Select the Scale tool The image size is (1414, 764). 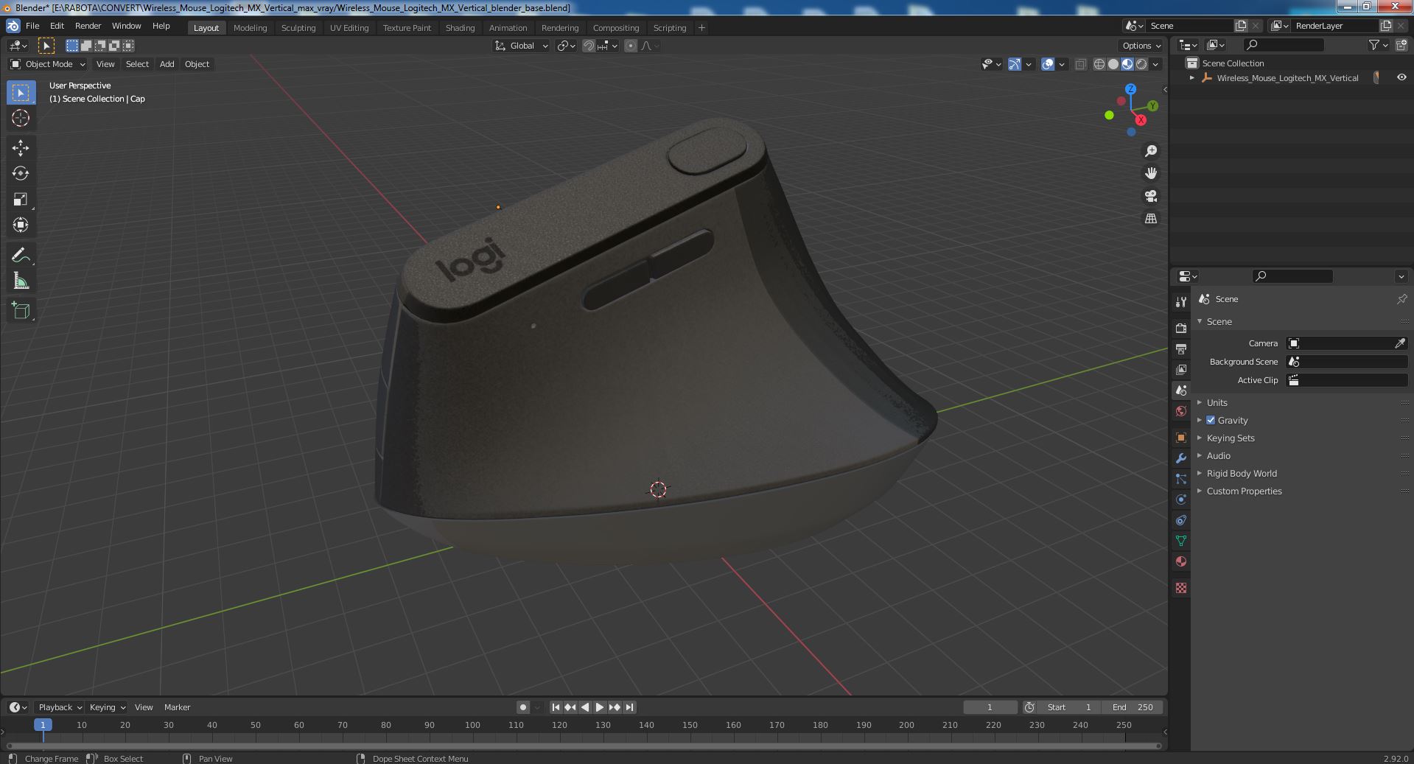[21, 200]
